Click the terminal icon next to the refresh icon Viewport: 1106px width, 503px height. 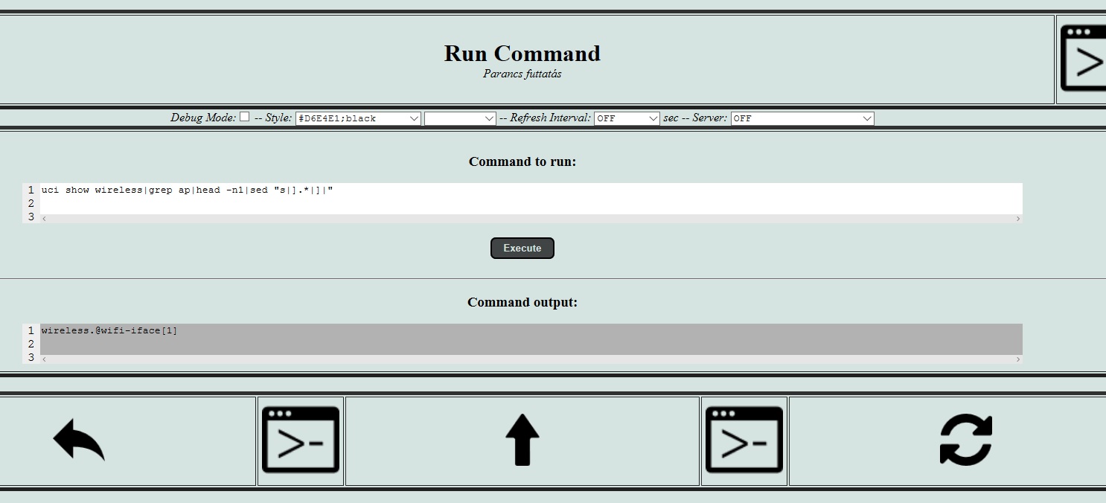click(x=744, y=440)
